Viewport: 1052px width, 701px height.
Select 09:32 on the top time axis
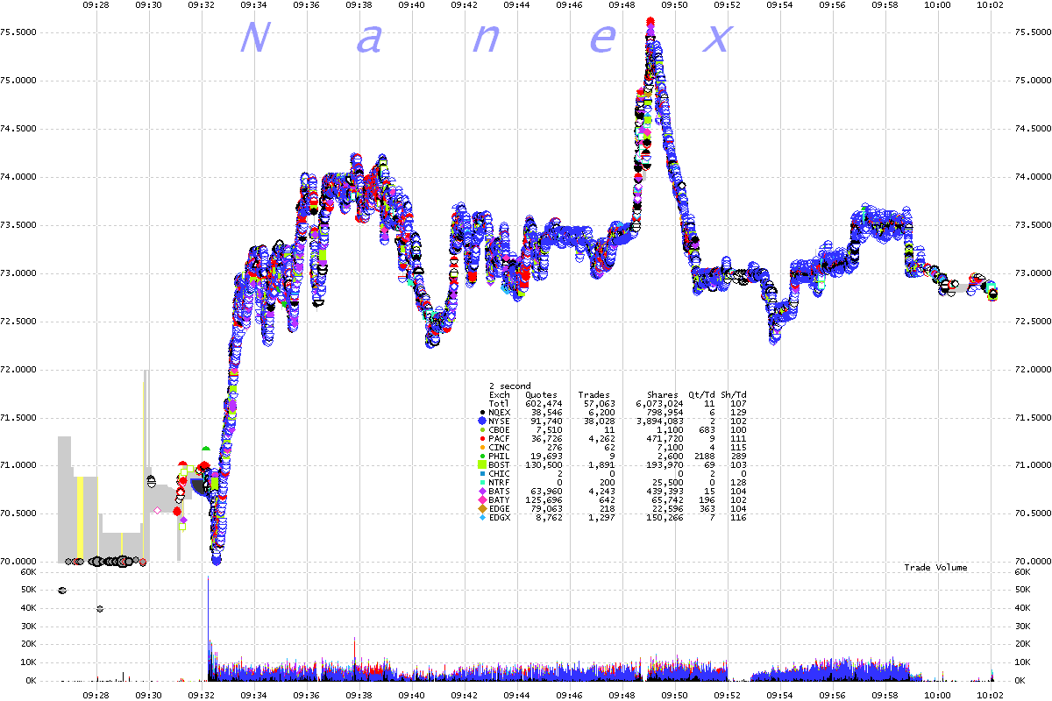coord(202,4)
